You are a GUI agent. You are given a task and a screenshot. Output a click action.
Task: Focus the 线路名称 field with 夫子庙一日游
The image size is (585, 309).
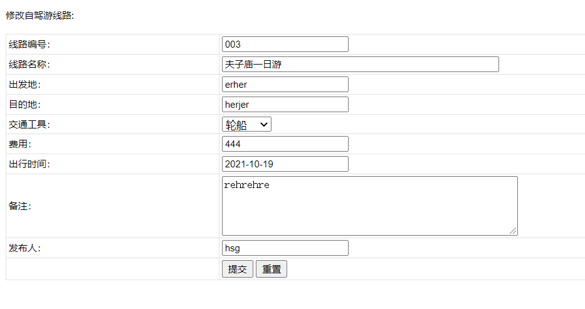click(x=360, y=65)
